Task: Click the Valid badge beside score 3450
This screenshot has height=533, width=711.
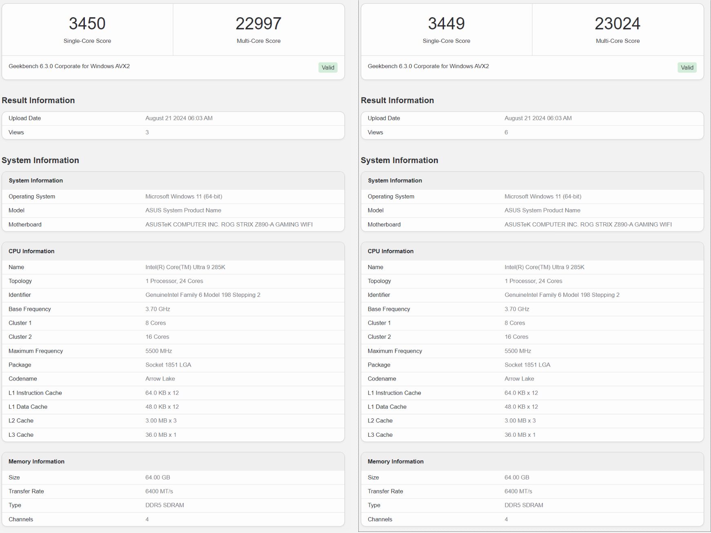Action: click(x=328, y=68)
